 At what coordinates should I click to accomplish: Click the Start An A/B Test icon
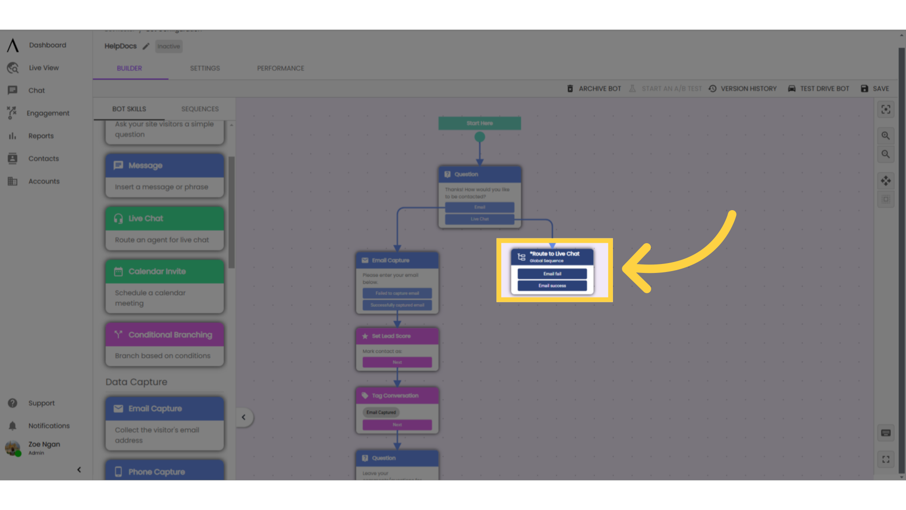coord(633,88)
